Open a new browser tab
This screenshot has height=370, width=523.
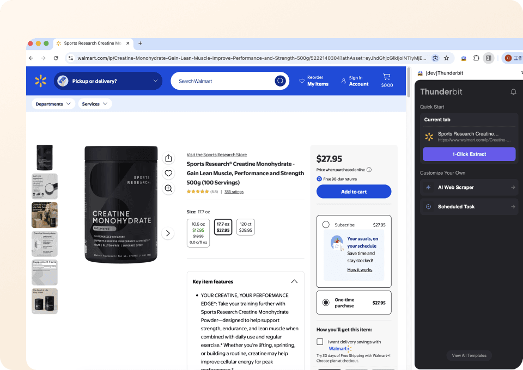pos(140,44)
